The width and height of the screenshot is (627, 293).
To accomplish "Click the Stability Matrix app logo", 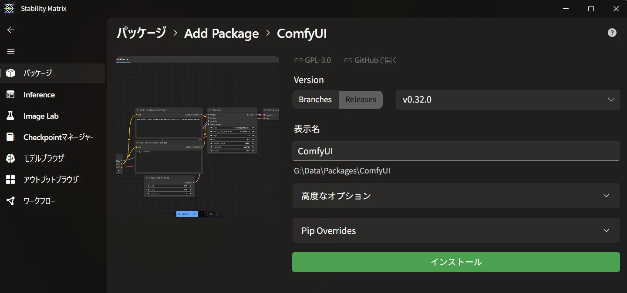I will coord(9,8).
